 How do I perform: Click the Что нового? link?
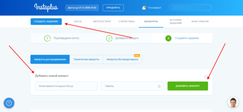pos(154,8)
